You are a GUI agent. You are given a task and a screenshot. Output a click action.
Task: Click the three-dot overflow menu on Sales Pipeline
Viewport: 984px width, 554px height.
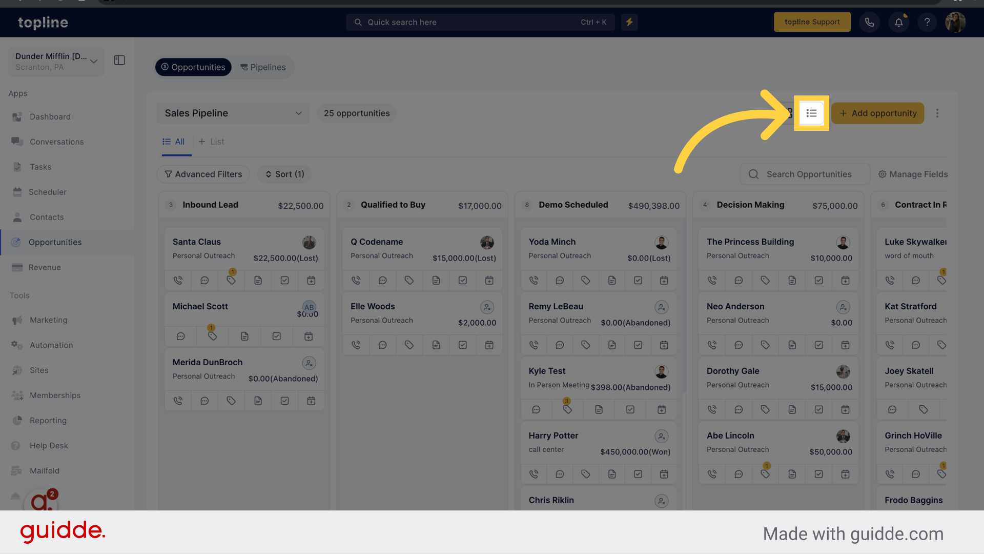(x=937, y=113)
